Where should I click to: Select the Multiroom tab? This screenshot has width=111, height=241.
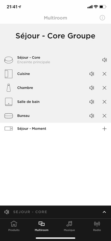[41, 226]
